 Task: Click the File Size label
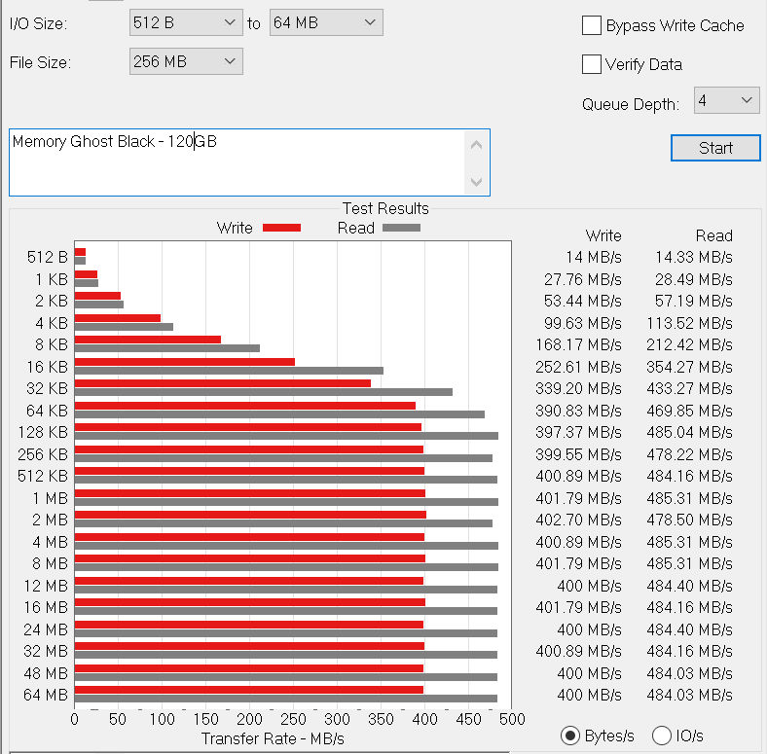[40, 62]
